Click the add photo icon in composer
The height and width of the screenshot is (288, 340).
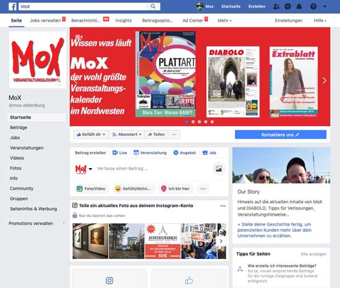[x=219, y=169]
